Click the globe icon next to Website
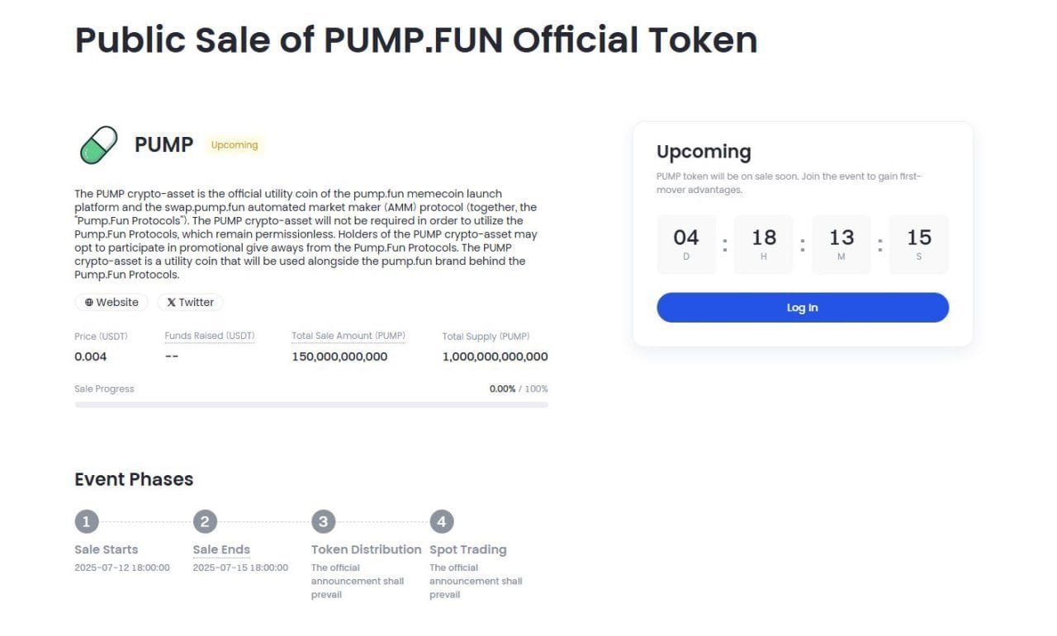Image resolution: width=1057 pixels, height=636 pixels. pos(90,302)
